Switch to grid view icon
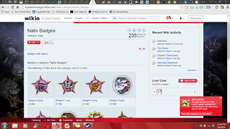This screenshot has width=230, height=129. click(x=144, y=49)
